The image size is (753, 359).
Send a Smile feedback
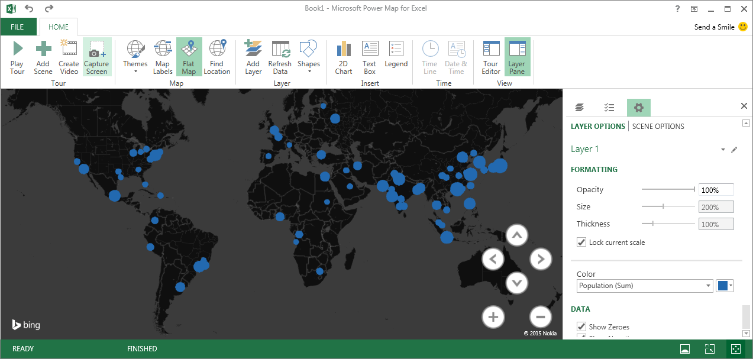(720, 27)
